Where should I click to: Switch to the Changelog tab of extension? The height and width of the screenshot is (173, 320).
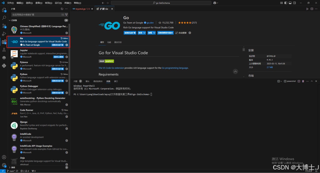click(x=118, y=42)
